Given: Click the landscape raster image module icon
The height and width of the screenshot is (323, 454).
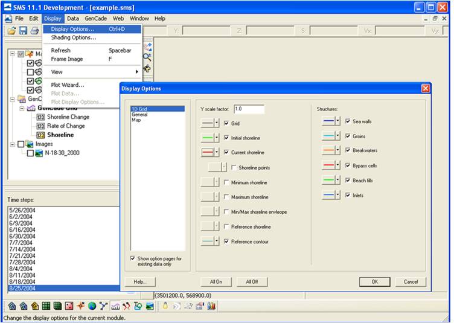Looking at the screenshot, I should tap(150, 306).
